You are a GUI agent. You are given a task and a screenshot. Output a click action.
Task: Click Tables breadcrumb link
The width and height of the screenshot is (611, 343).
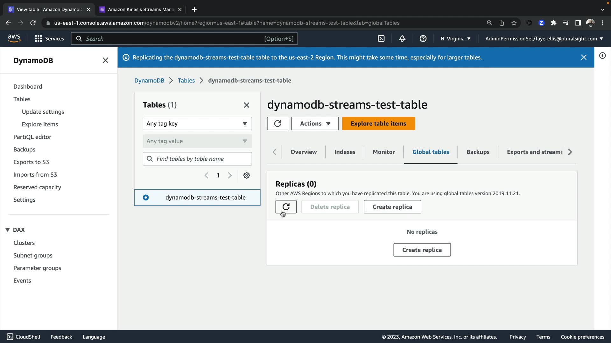tap(186, 80)
